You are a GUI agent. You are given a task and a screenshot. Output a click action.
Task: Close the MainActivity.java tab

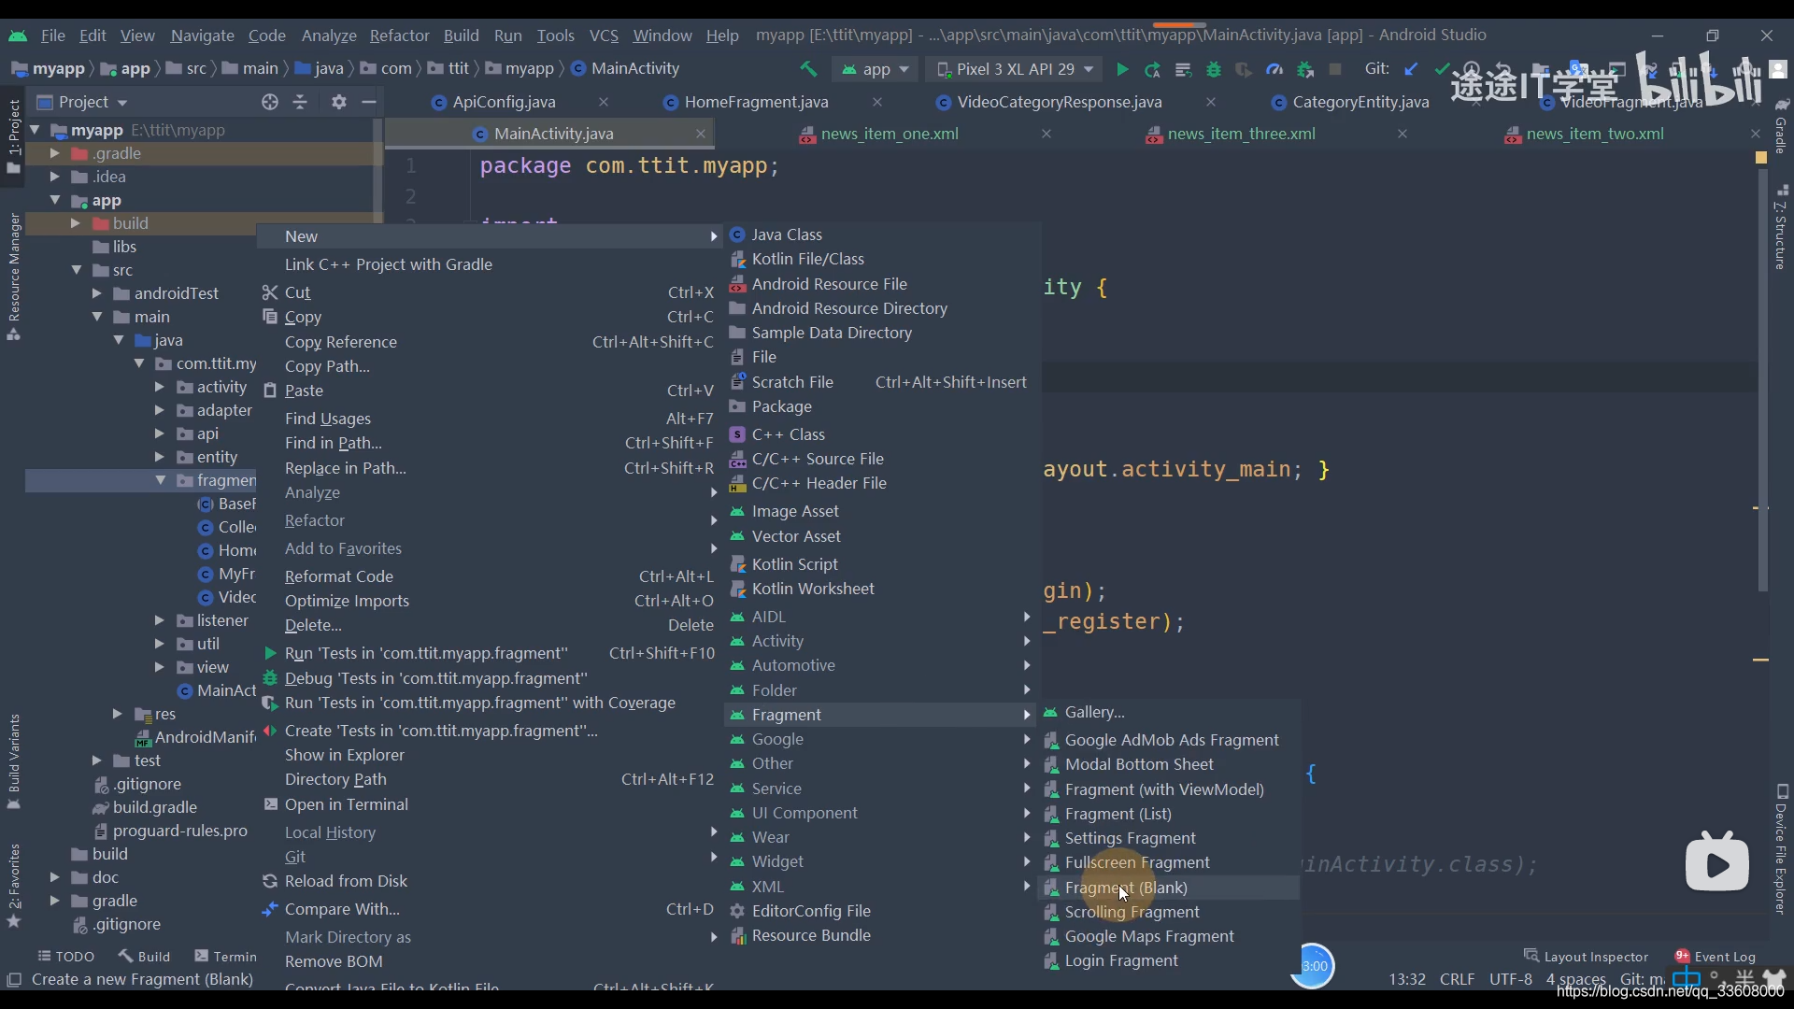pos(700,134)
